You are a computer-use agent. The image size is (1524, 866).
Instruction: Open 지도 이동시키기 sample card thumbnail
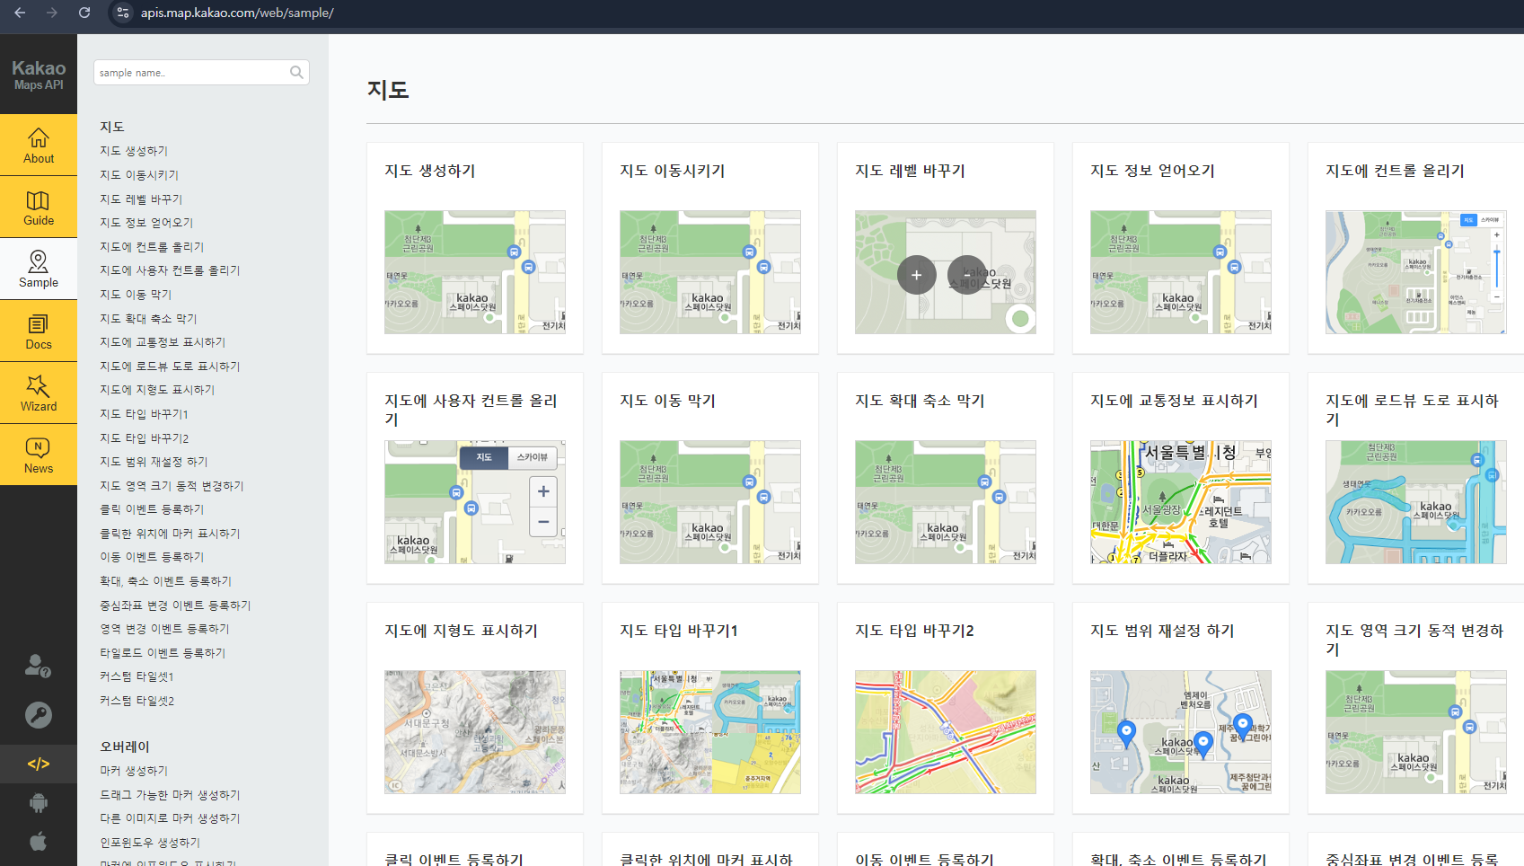pos(710,272)
